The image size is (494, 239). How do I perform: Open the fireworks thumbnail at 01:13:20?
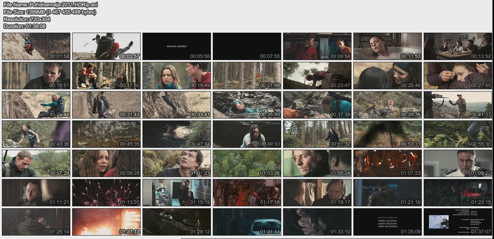click(x=106, y=193)
